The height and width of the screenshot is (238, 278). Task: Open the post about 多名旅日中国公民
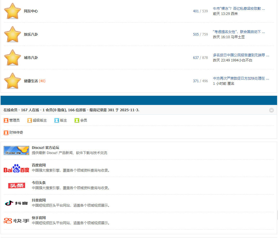click(241, 55)
